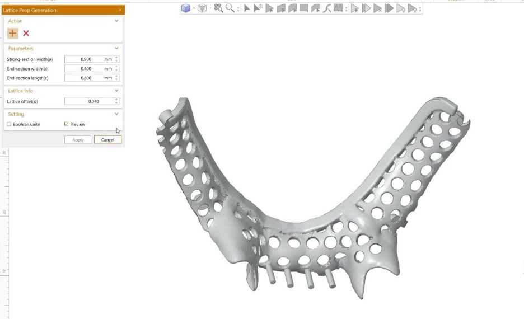Click the magnifying glass zoom icon
Viewport: 524px width, 319px height.
pyautogui.click(x=230, y=8)
